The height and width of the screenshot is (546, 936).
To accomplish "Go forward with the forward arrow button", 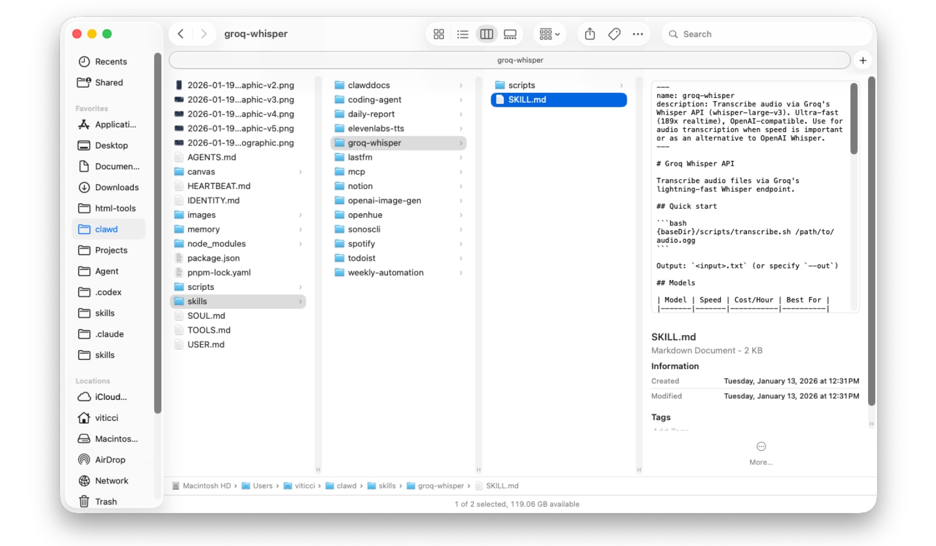I will 204,34.
